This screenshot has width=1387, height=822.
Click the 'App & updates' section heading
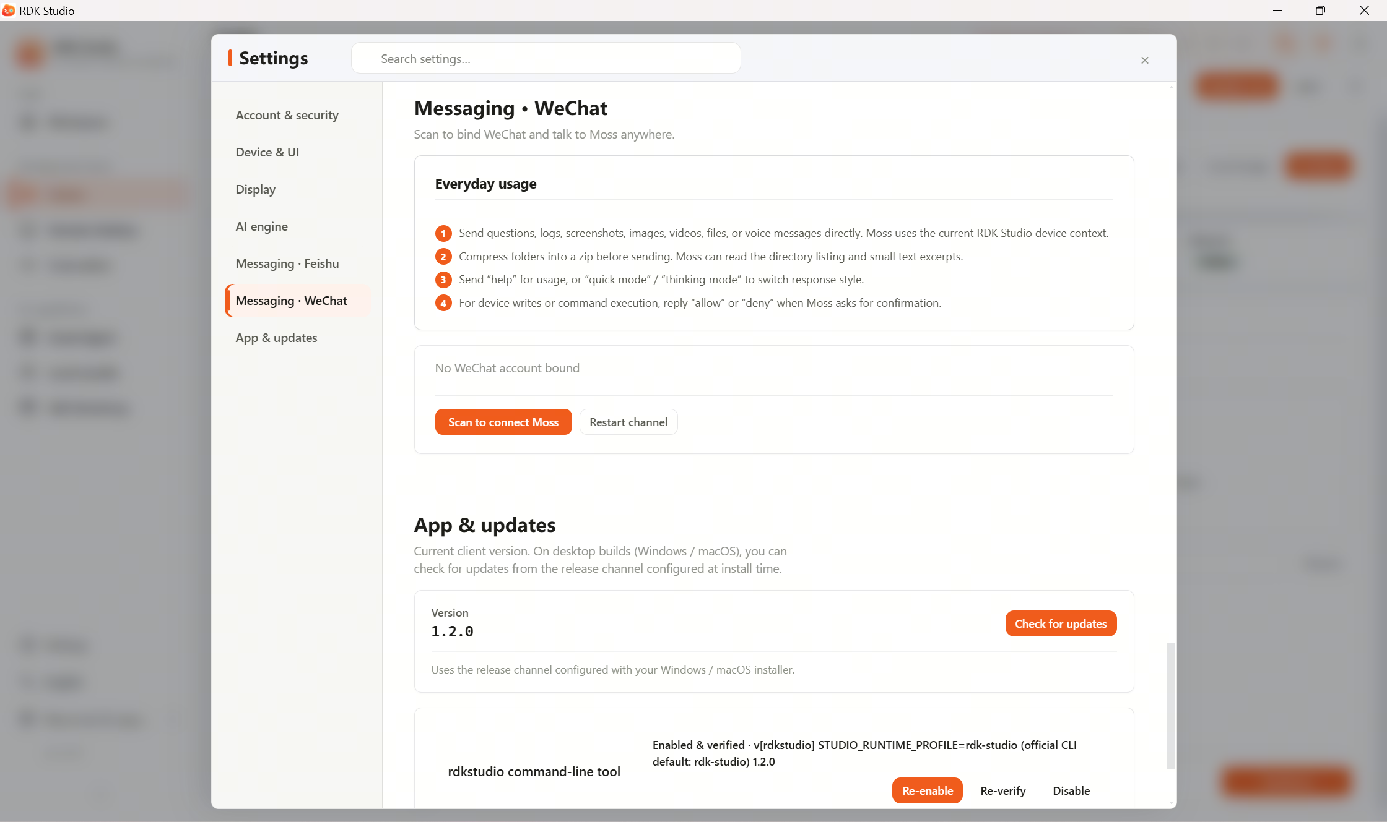(x=484, y=525)
